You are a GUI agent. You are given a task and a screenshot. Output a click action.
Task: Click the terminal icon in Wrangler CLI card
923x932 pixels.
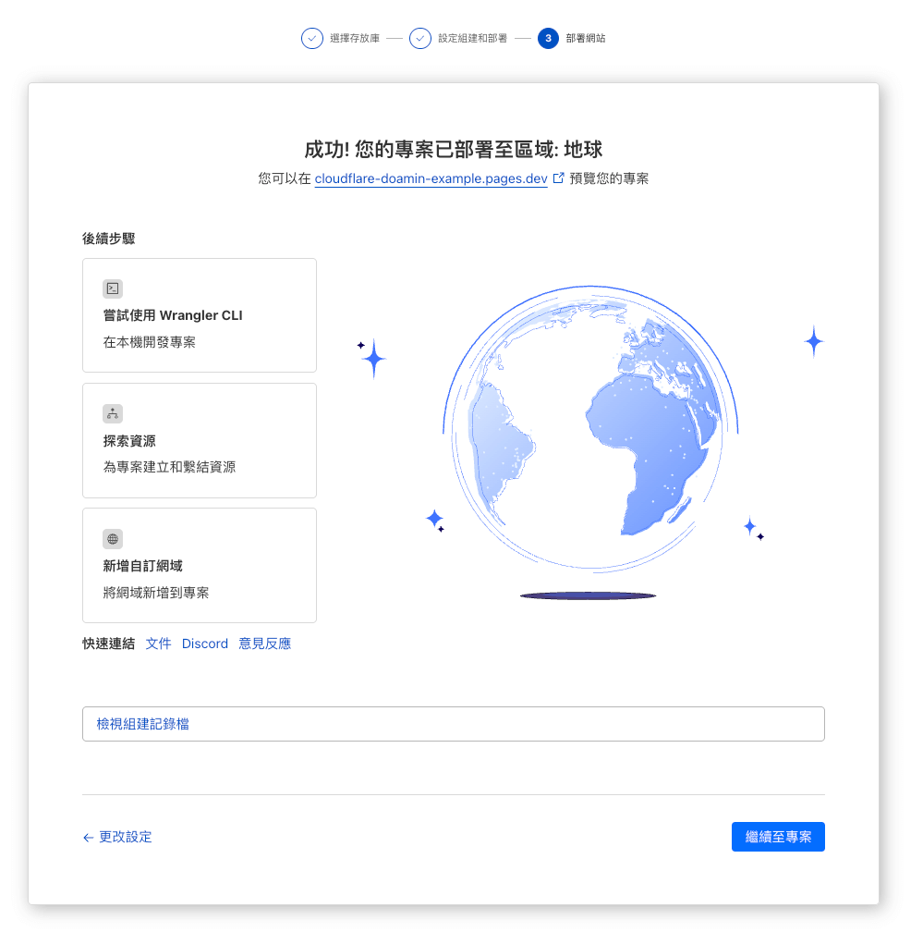click(113, 288)
